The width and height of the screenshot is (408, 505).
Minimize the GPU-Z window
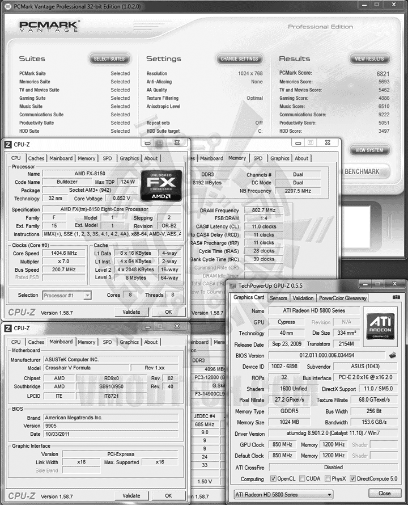365,284
